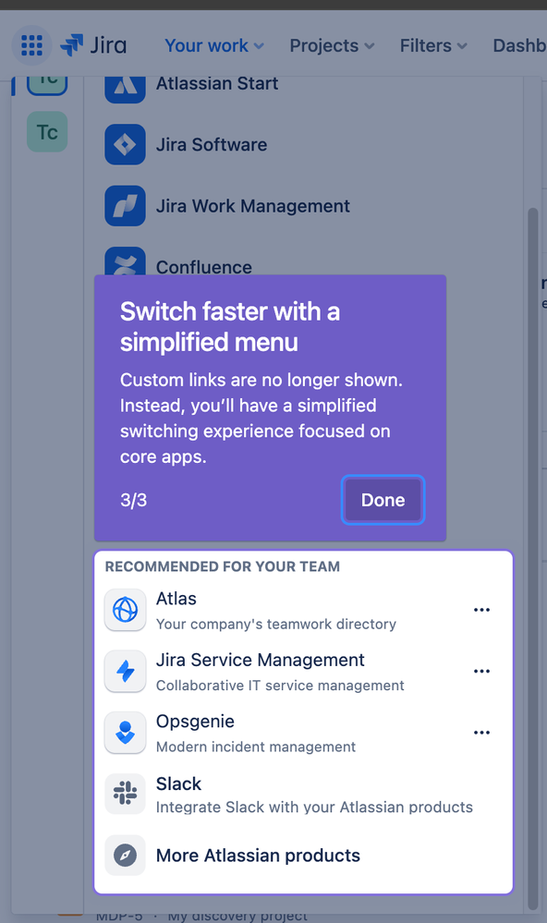Click the Jira Work Management icon
This screenshot has width=547, height=923.
(x=125, y=205)
